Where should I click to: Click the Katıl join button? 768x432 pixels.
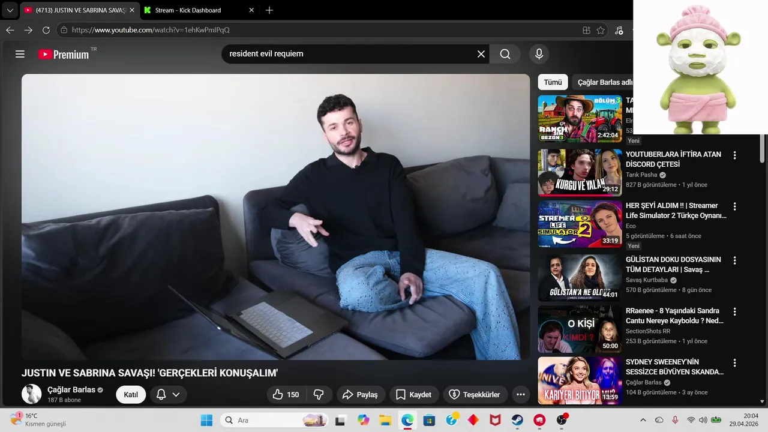pos(131,394)
